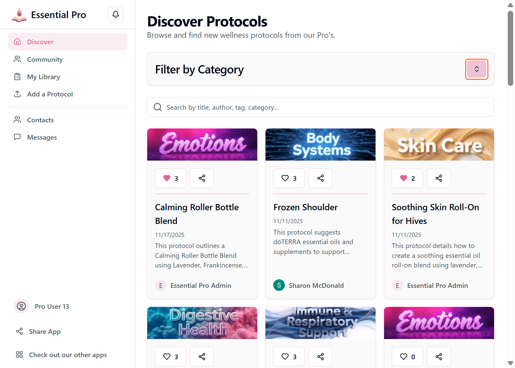Share the Calming Roller Bottle Blend protocol

click(x=202, y=178)
